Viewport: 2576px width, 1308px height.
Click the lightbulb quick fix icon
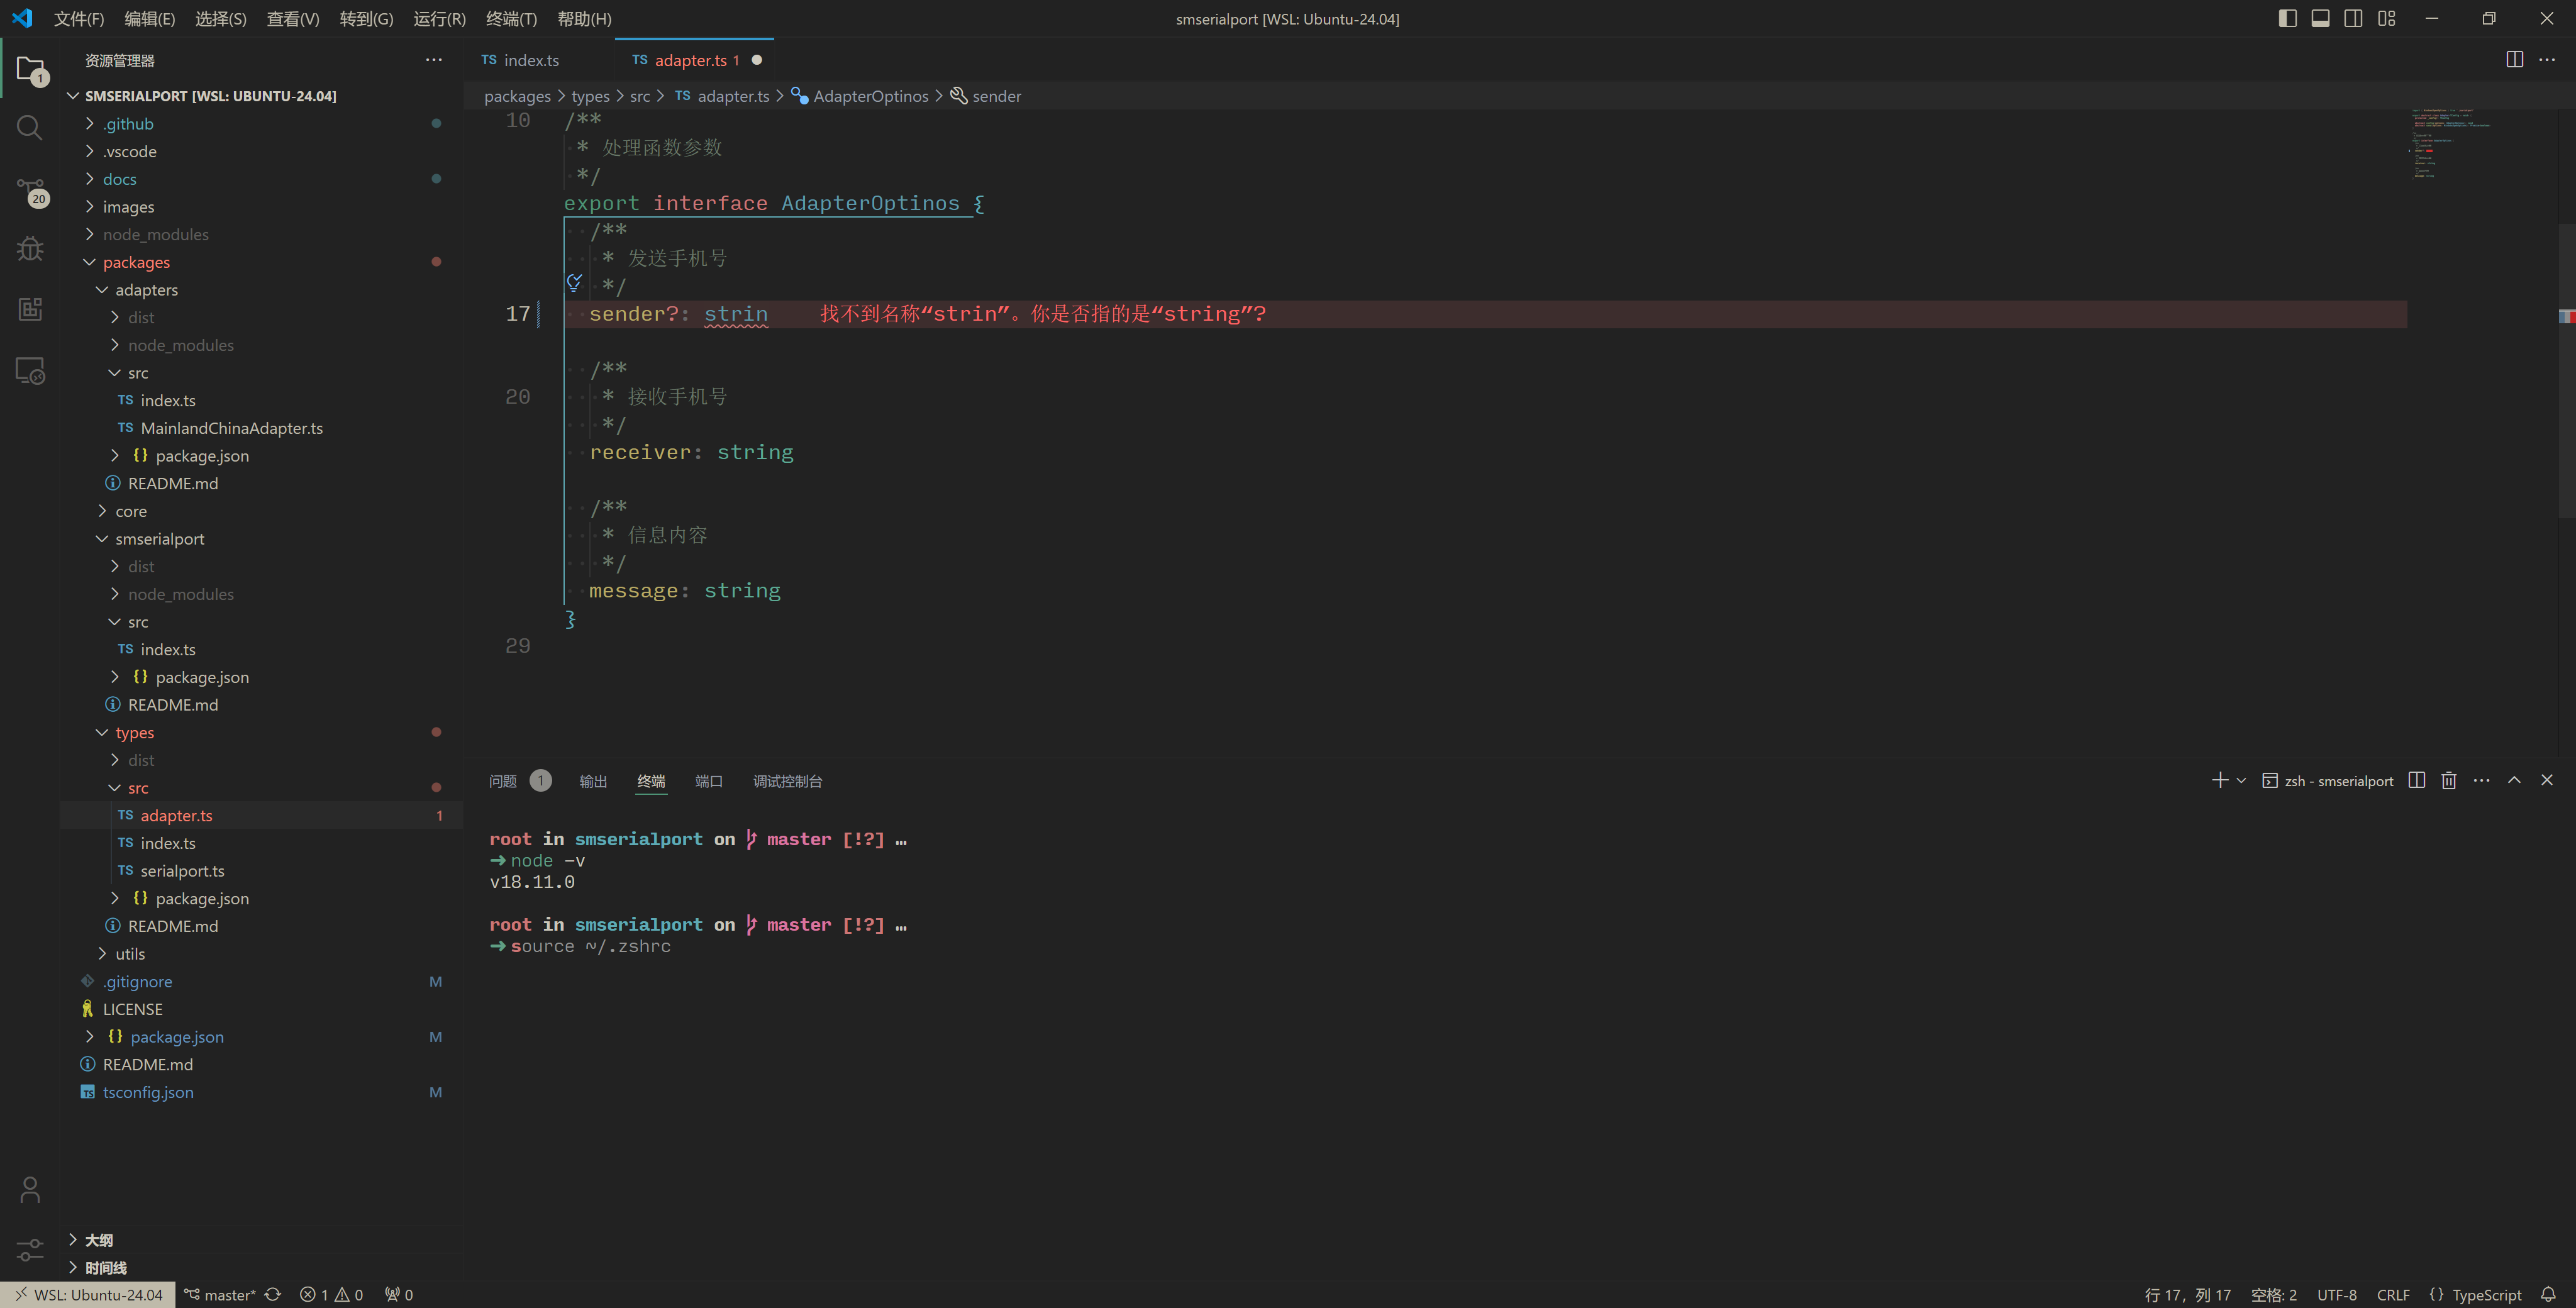(574, 283)
